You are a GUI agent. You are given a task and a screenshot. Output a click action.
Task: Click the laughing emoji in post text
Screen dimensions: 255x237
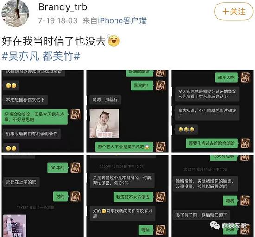114,40
